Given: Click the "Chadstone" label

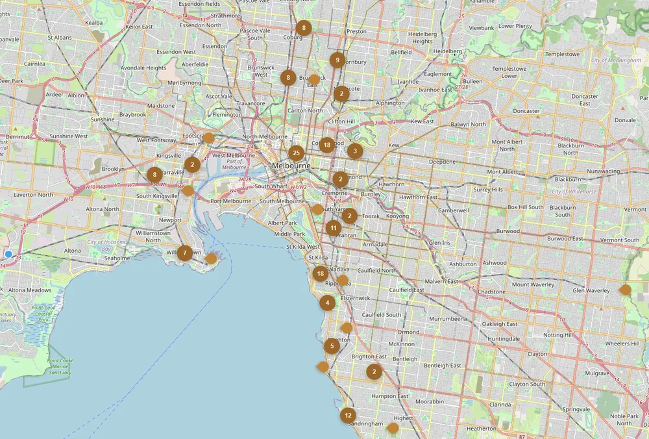Looking at the screenshot, I should 491,292.
